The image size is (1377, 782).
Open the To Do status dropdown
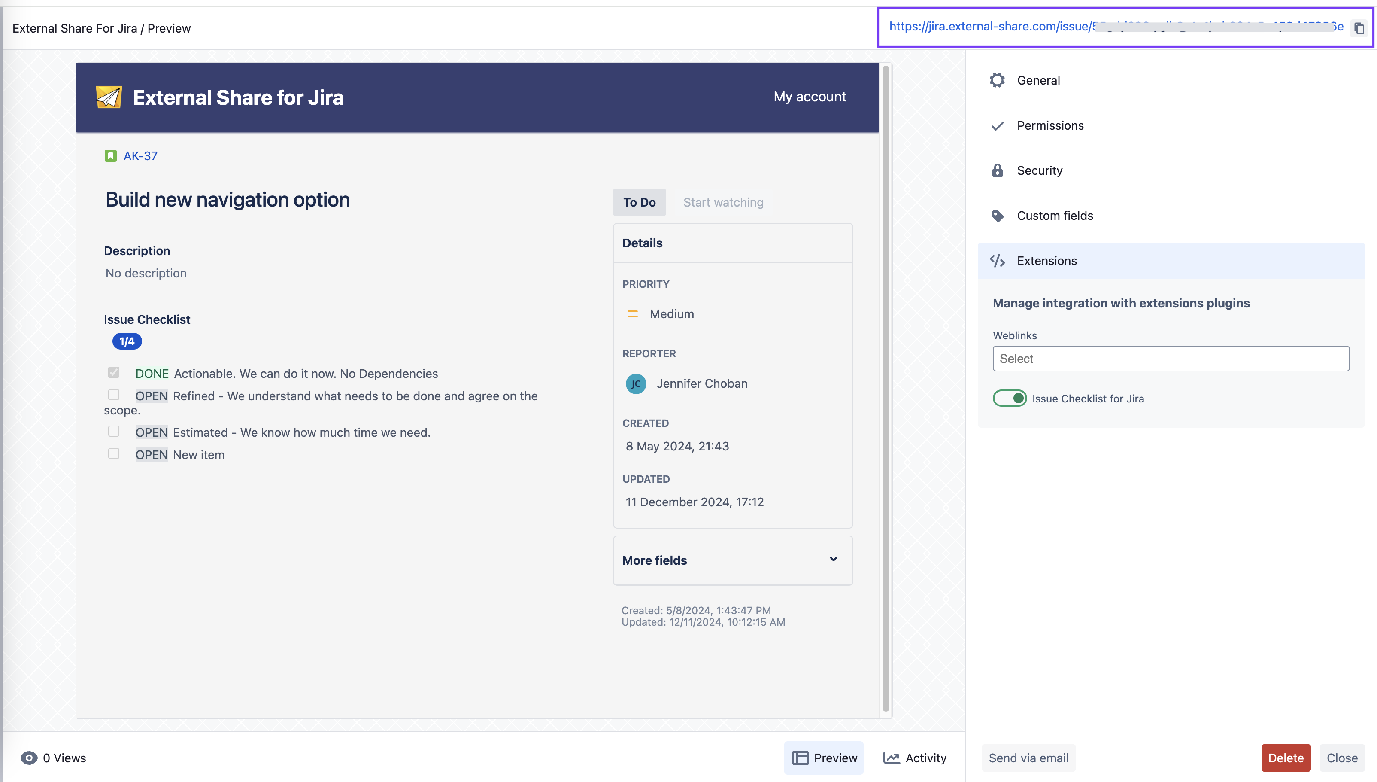(x=639, y=203)
